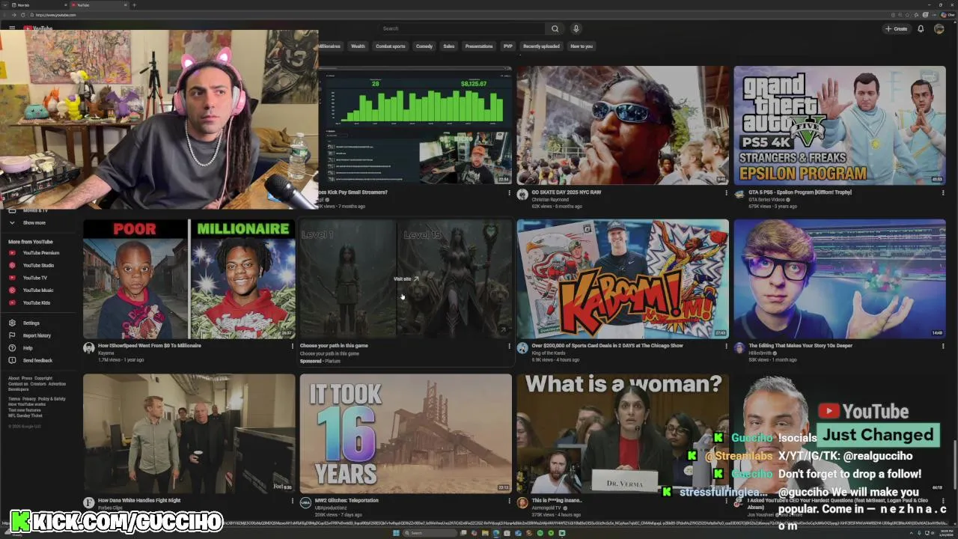958x539 pixels.
Task: Click the YouTube logo home link
Action: click(37, 28)
